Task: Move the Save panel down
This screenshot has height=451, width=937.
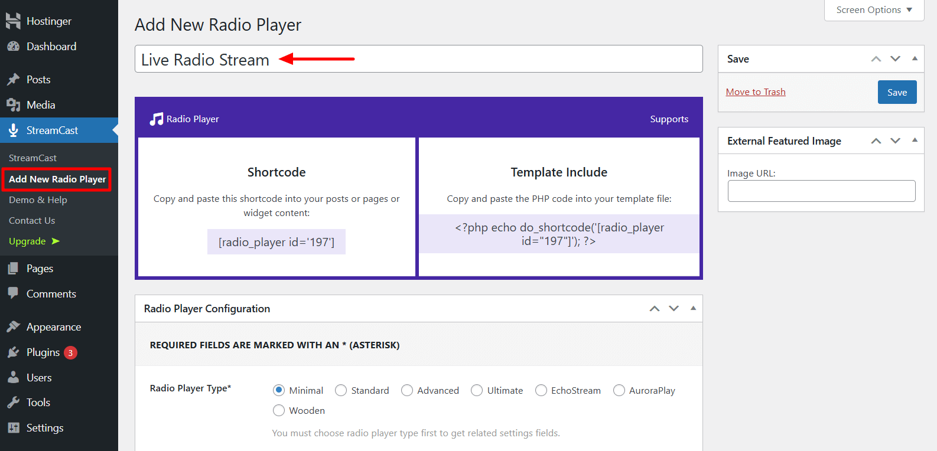Action: pyautogui.click(x=896, y=59)
